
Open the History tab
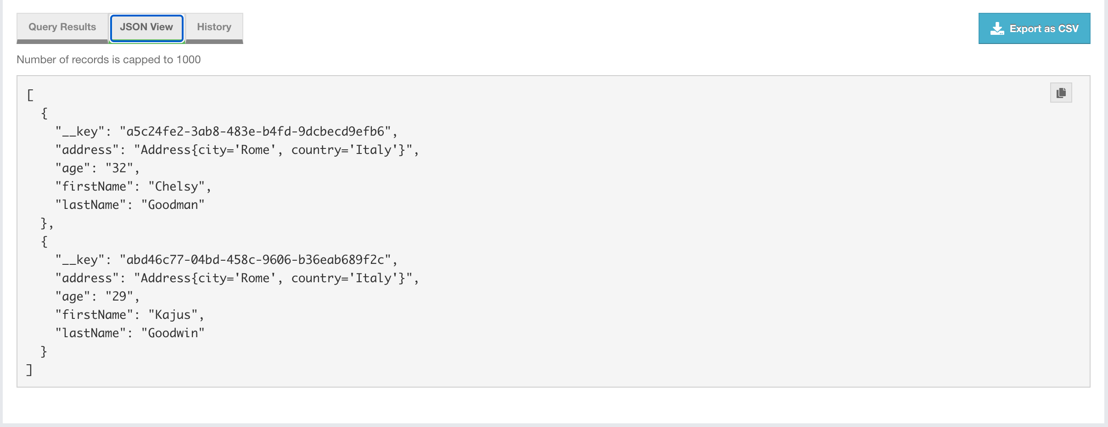click(214, 27)
